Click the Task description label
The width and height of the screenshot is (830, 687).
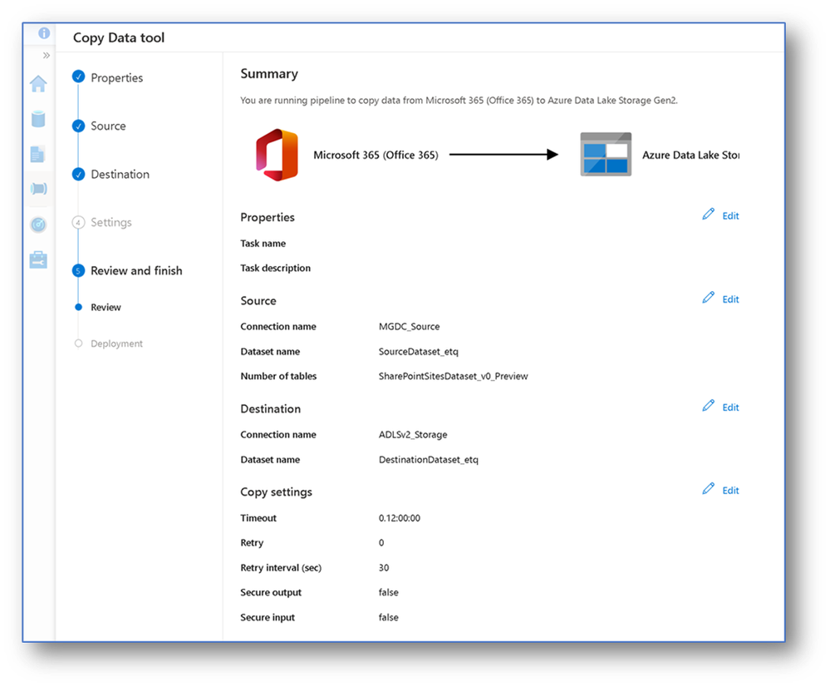tap(276, 268)
